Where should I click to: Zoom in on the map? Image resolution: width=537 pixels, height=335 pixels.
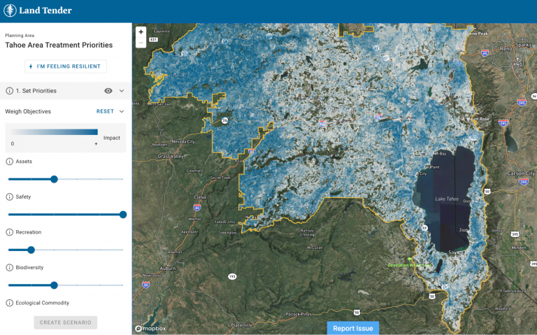pyautogui.click(x=141, y=32)
